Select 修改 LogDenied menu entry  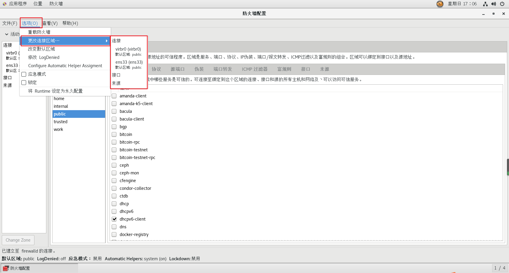pos(65,57)
